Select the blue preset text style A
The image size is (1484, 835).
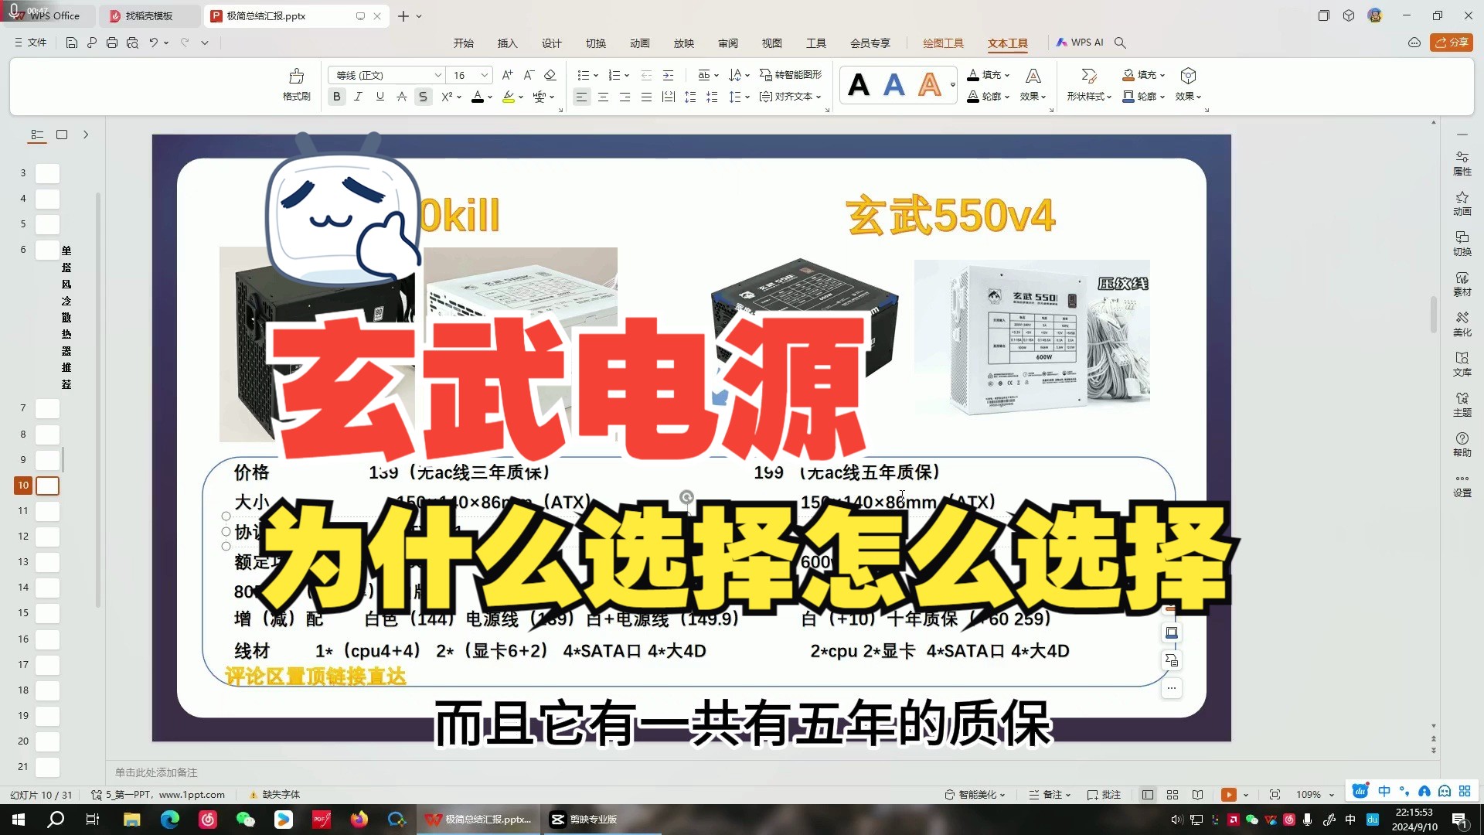tap(894, 85)
